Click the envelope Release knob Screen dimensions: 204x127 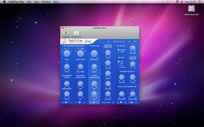coord(108,94)
